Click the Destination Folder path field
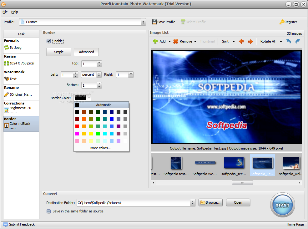The height and width of the screenshot is (229, 308). (134, 203)
